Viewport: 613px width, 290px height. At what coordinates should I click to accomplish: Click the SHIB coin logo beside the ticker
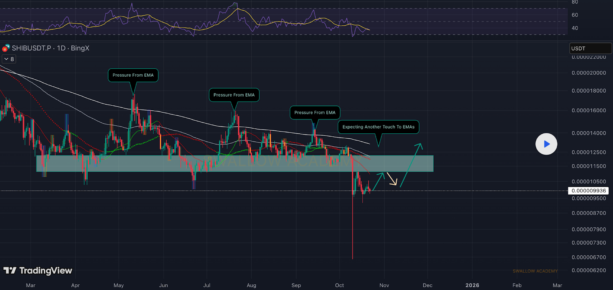pyautogui.click(x=6, y=48)
